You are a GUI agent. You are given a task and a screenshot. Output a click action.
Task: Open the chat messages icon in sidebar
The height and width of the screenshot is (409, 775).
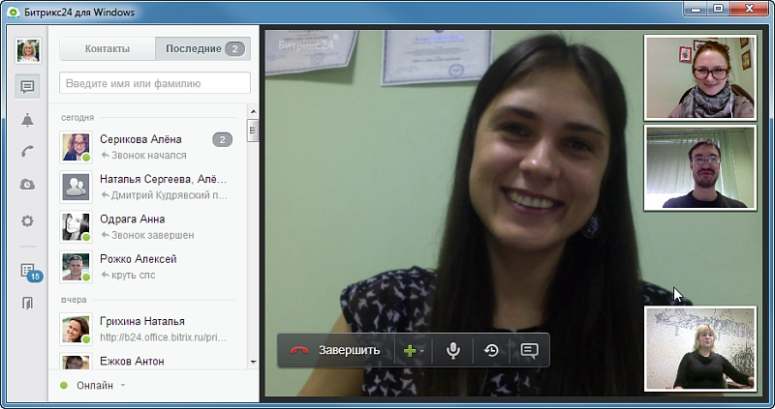(x=27, y=86)
